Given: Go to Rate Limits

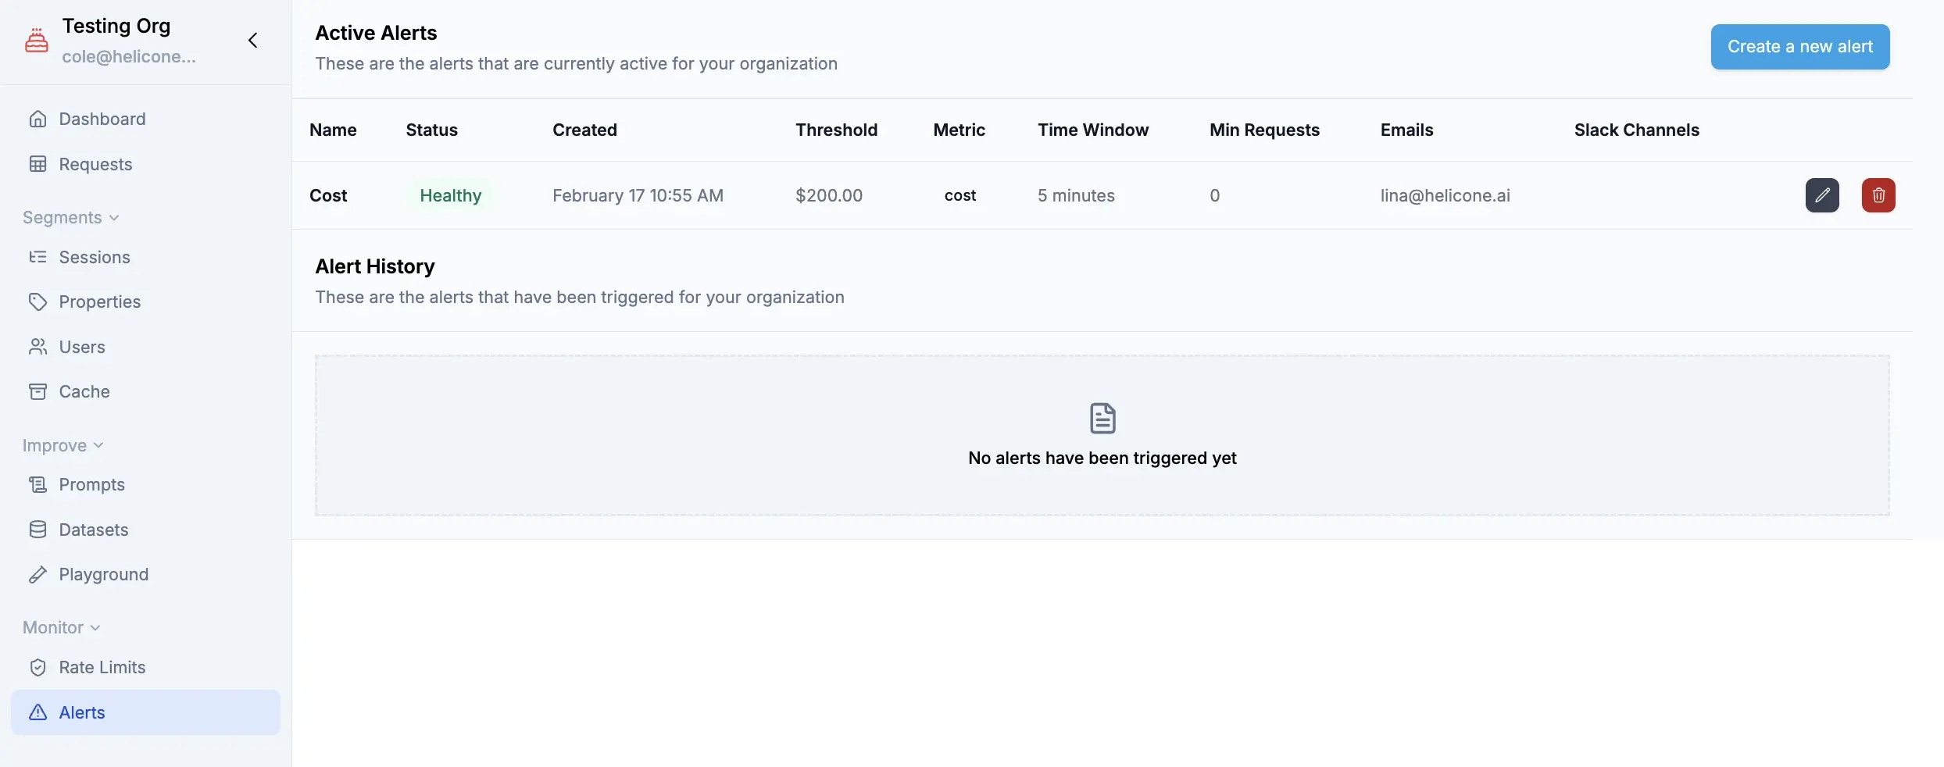Looking at the screenshot, I should (x=145, y=667).
